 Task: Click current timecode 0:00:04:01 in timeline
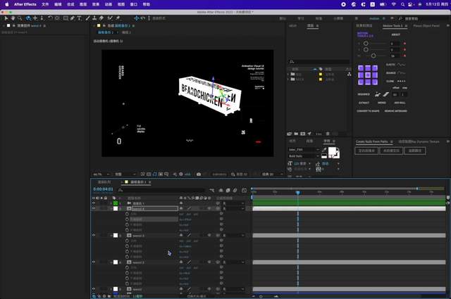pos(103,189)
